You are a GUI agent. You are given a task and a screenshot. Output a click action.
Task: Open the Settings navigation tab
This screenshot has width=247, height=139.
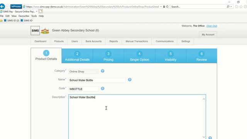(x=186, y=41)
